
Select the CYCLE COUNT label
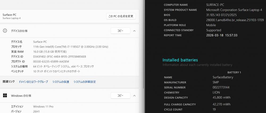coord(173,110)
